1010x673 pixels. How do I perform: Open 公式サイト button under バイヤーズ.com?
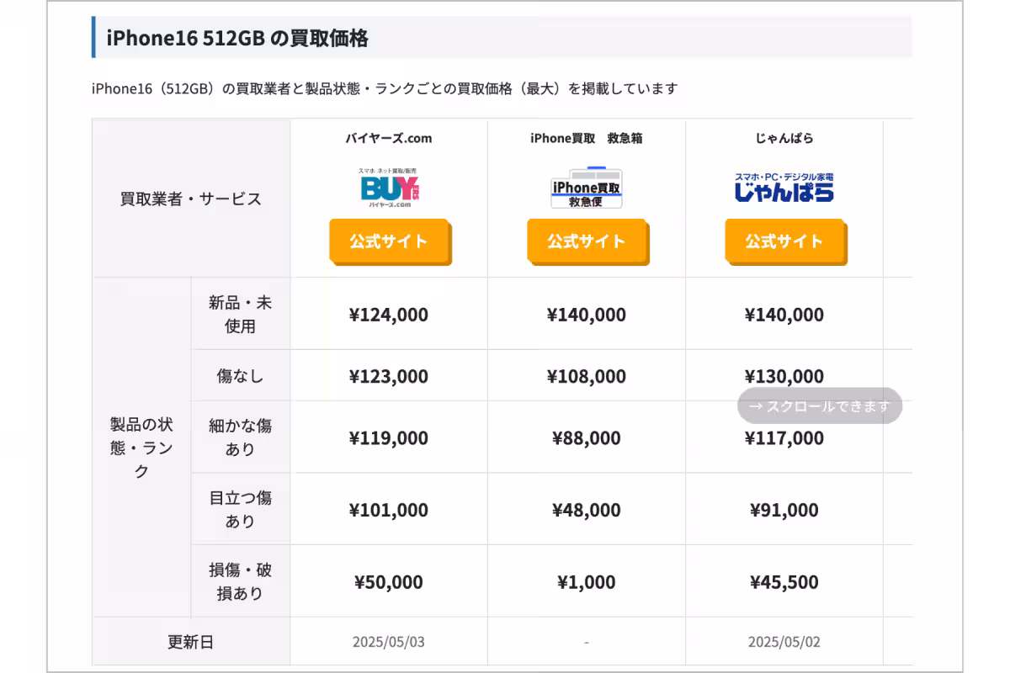click(x=389, y=241)
